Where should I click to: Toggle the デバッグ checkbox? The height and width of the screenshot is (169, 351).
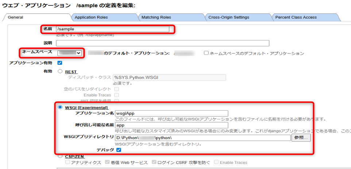point(119,150)
